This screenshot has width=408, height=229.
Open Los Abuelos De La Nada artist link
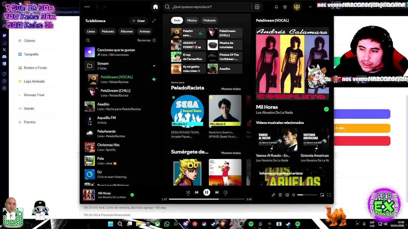tap(274, 113)
